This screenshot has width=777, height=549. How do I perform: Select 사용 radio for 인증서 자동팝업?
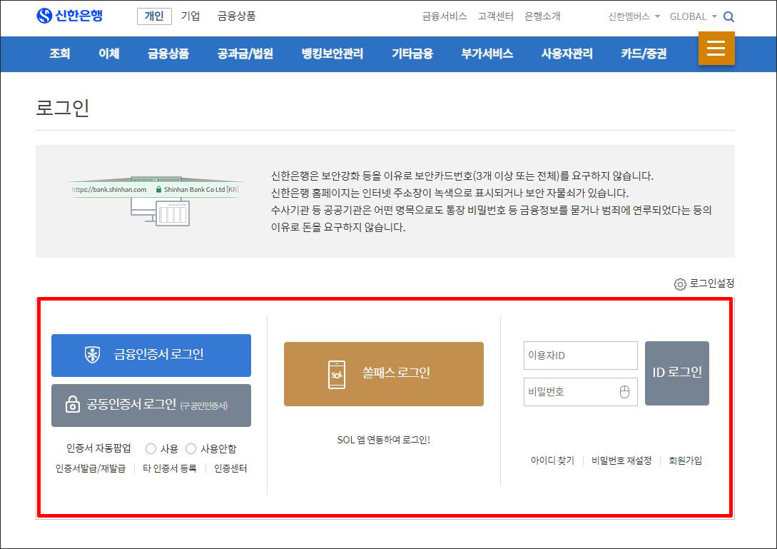pos(151,449)
